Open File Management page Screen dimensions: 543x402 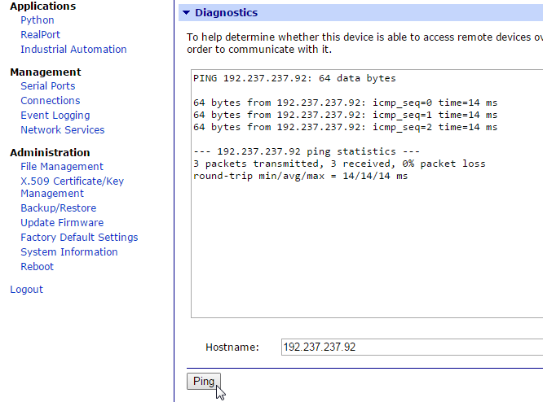62,167
